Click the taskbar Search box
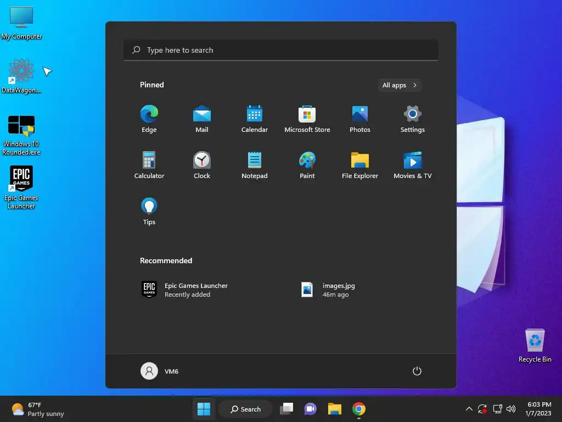562x422 pixels. coord(246,409)
